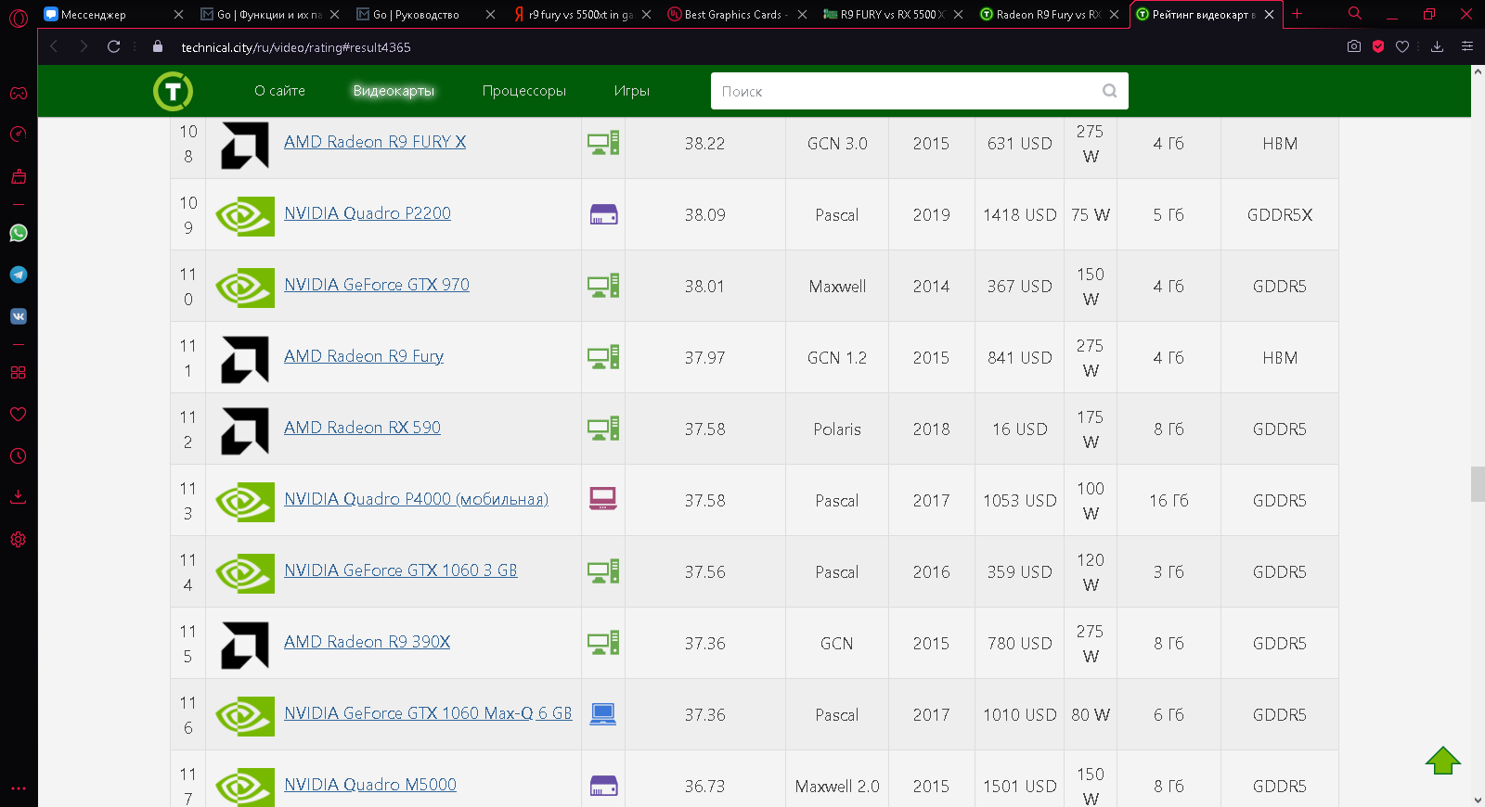Open AMD Radeon R9 Fury link
The height and width of the screenshot is (807, 1485).
click(x=364, y=356)
